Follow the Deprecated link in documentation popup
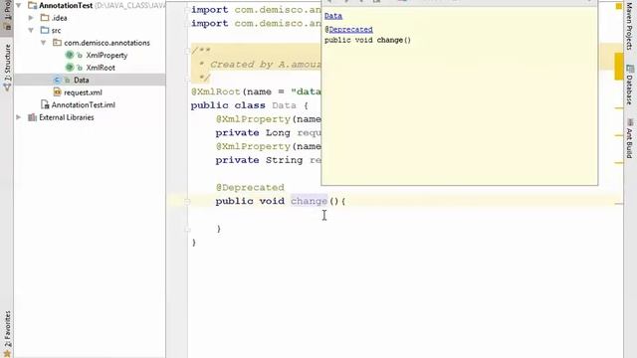637x358 pixels. click(350, 29)
